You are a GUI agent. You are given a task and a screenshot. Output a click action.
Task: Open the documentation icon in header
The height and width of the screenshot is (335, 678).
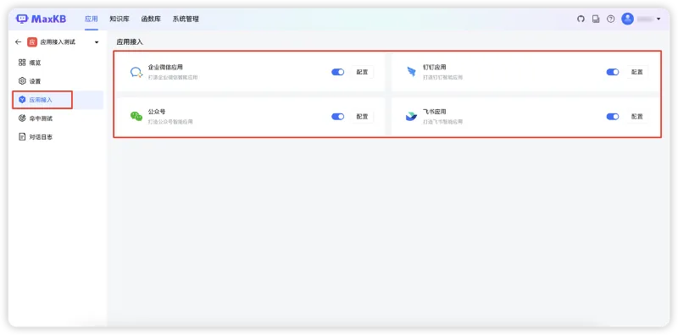point(596,19)
